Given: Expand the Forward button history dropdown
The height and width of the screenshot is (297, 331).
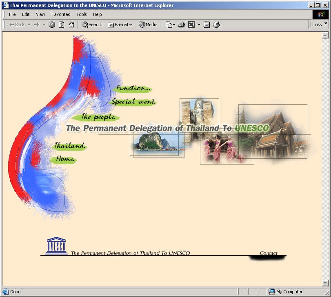Looking at the screenshot, I should [44, 25].
